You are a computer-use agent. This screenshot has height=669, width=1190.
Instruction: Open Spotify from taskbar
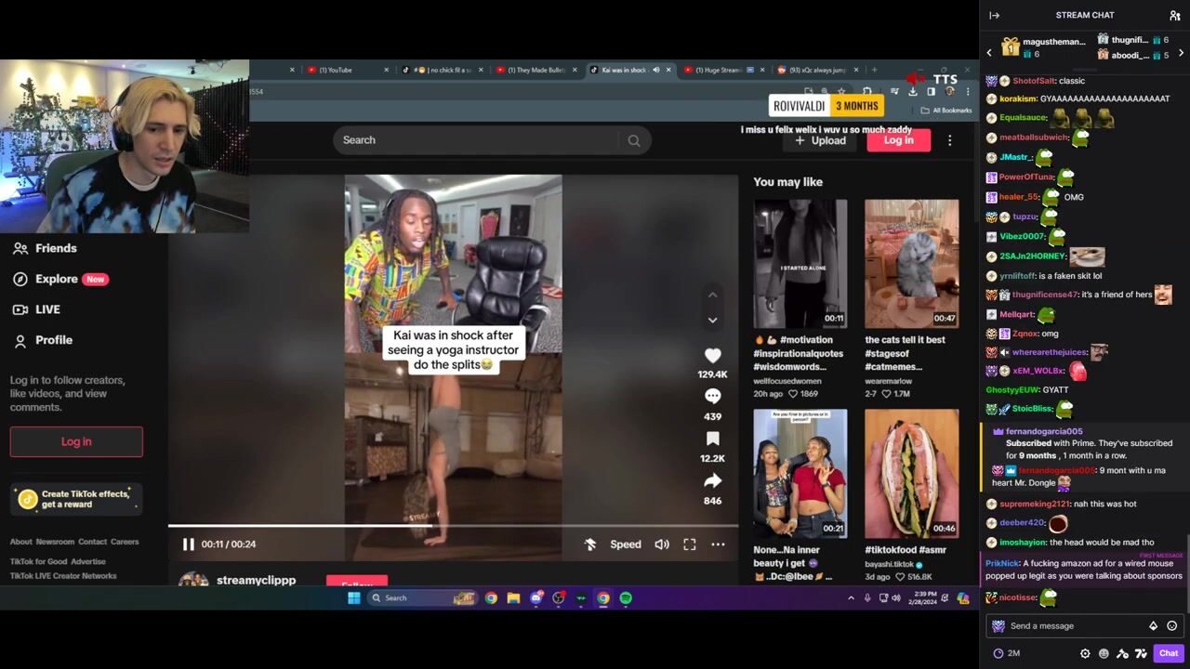(x=626, y=598)
